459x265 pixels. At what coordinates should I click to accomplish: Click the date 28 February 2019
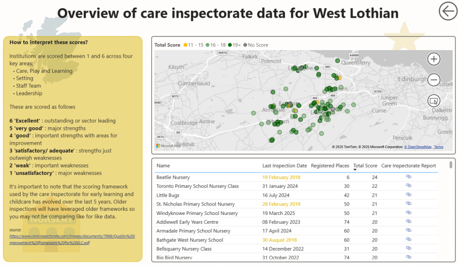pyautogui.click(x=281, y=204)
